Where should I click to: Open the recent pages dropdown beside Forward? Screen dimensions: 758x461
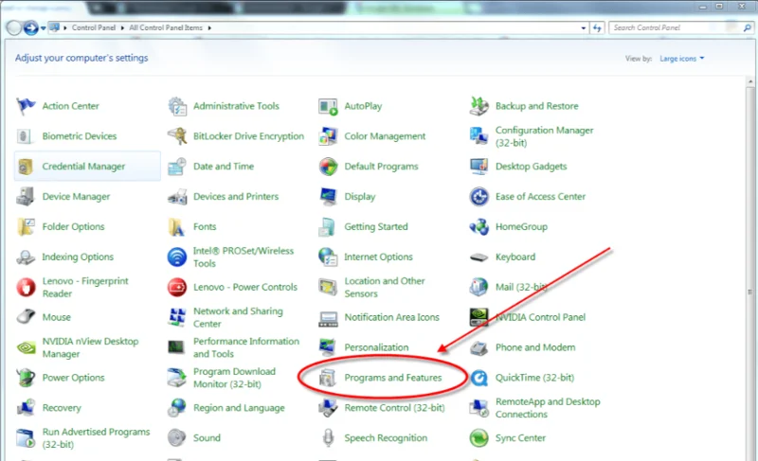pyautogui.click(x=43, y=28)
